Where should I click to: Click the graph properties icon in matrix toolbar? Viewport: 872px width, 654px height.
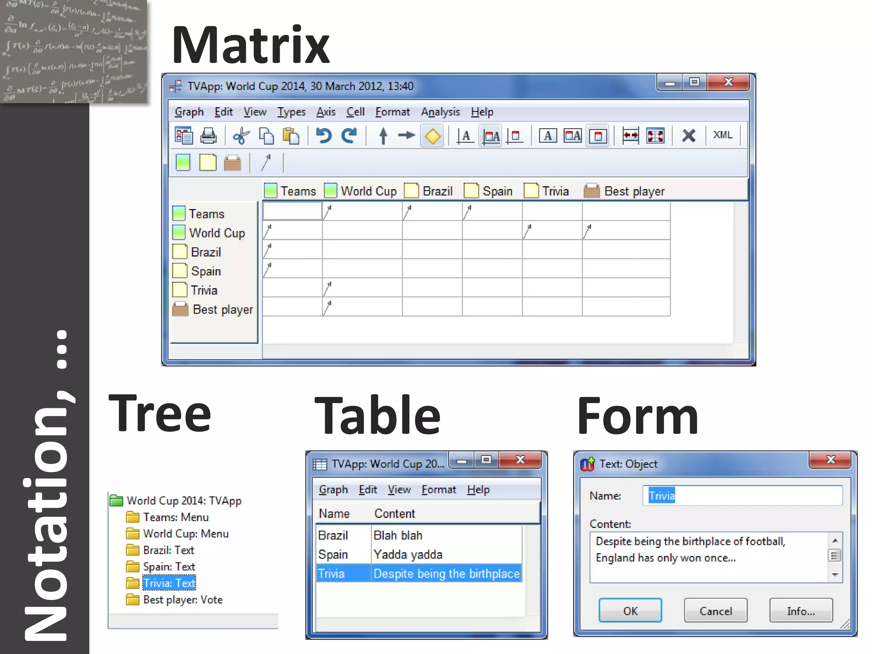point(184,136)
